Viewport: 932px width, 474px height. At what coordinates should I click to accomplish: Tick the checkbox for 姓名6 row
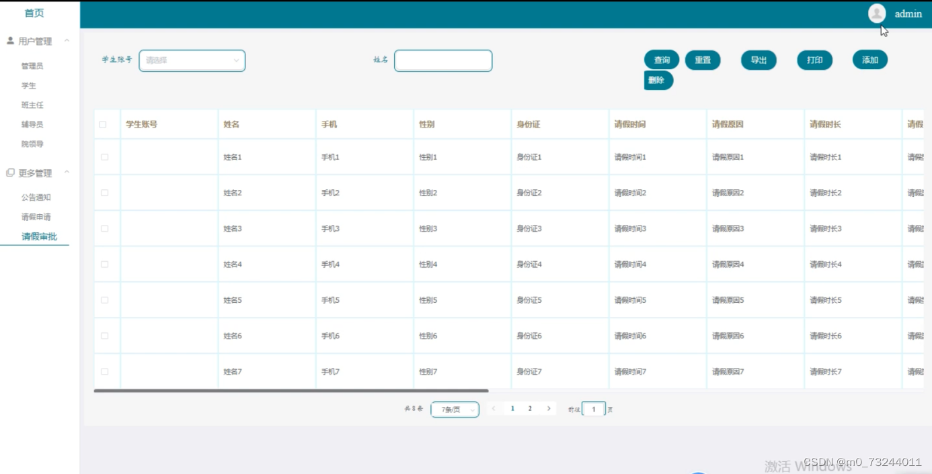click(104, 336)
